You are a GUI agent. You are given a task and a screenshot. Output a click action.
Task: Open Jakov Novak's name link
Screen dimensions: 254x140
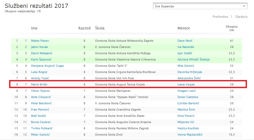[40, 47]
